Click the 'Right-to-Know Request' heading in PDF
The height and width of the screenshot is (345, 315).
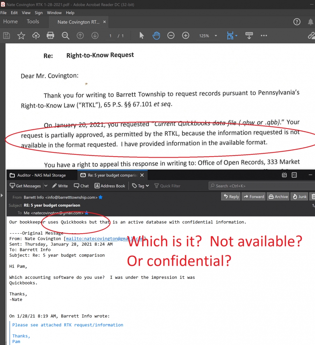coord(100,55)
